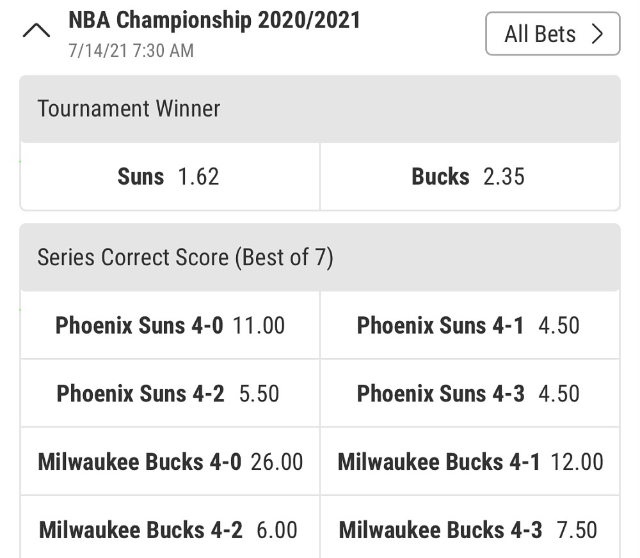Pick Suns as tournament winner
640x558 pixels.
(x=170, y=176)
